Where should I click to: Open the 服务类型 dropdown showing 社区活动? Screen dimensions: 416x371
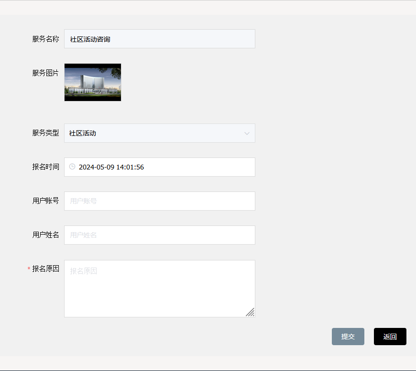(159, 133)
